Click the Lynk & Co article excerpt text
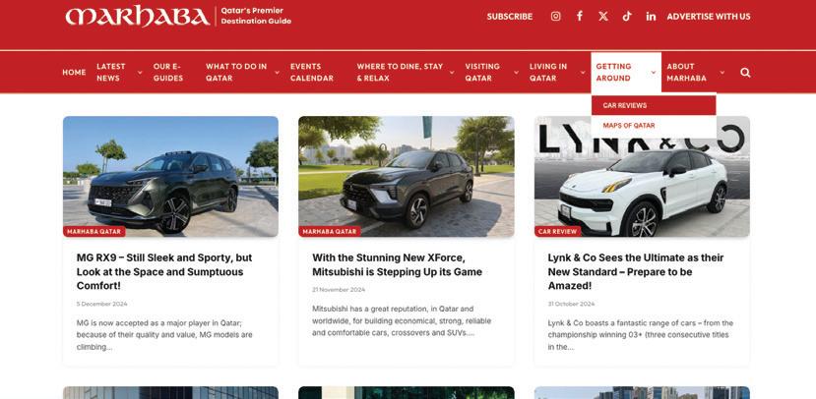 pos(640,335)
